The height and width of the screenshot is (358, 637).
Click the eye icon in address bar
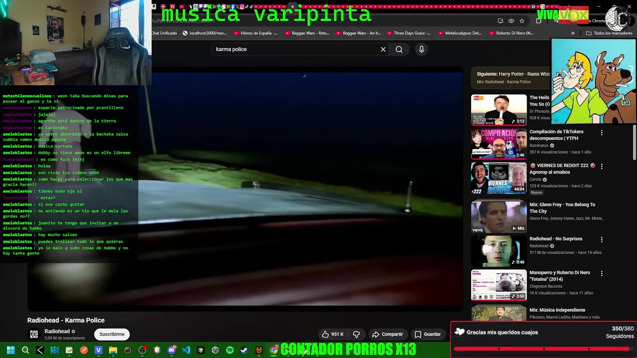tap(511, 21)
